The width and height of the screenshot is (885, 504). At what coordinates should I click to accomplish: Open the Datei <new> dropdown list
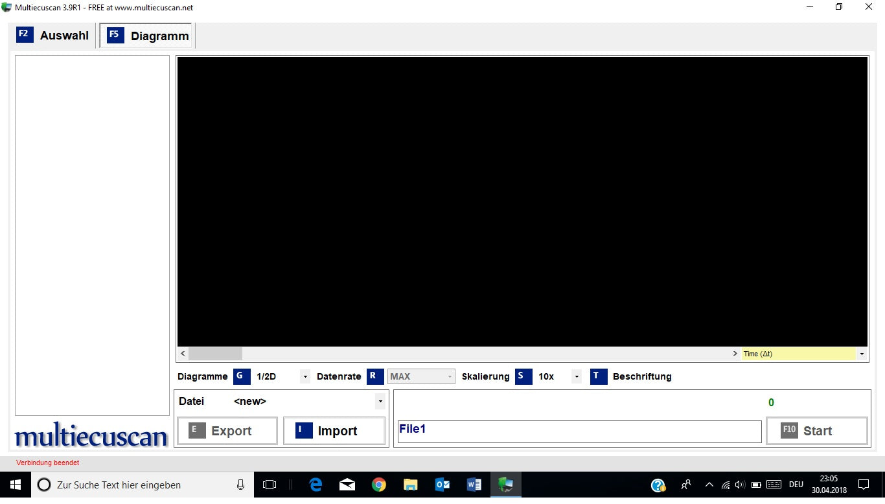[380, 402]
